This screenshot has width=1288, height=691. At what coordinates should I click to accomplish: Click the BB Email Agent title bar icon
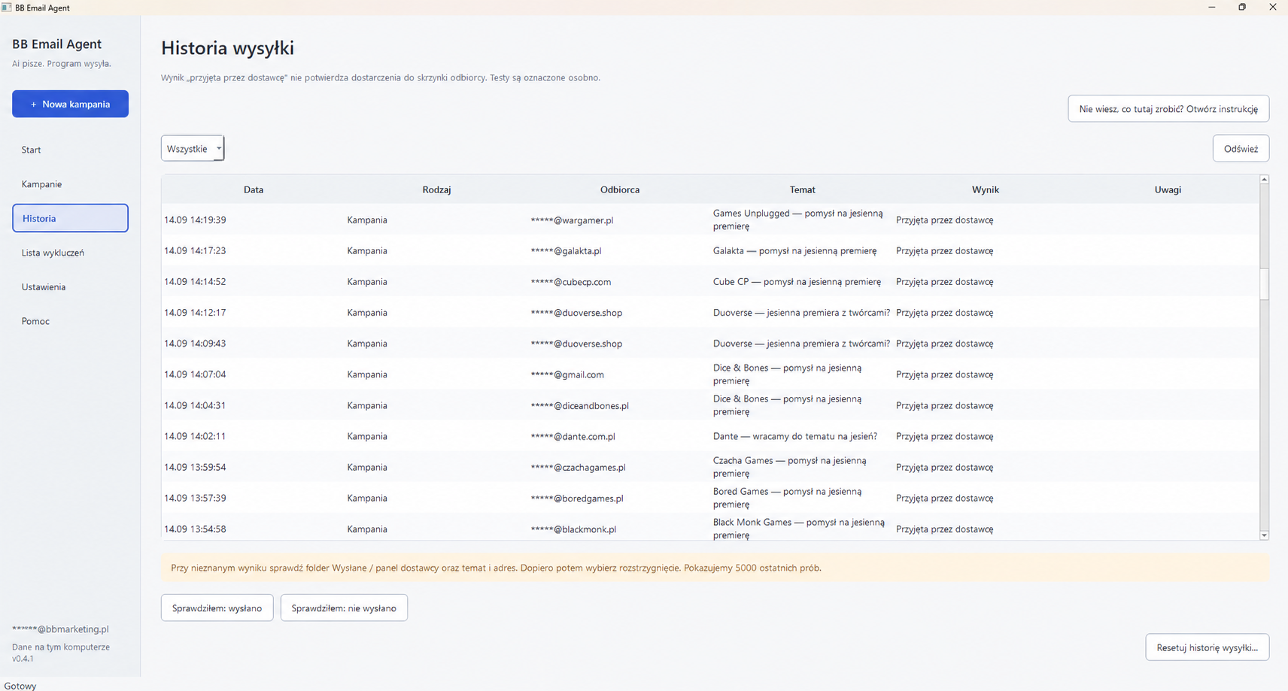pyautogui.click(x=7, y=8)
